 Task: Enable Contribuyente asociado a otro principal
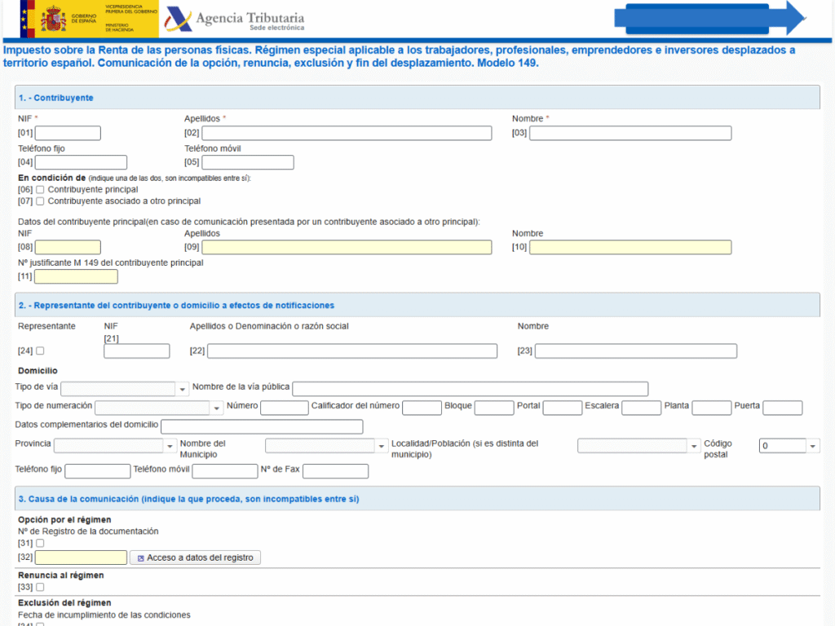point(39,201)
